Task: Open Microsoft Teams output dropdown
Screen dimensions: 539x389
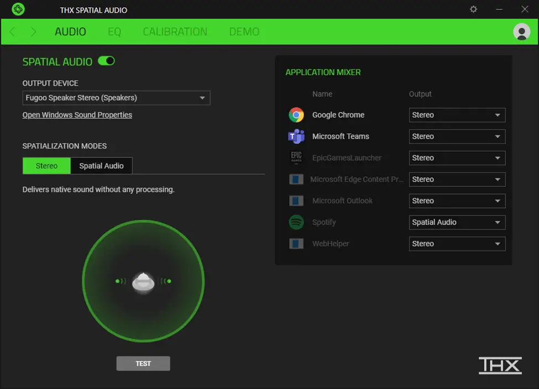Action: [x=457, y=136]
